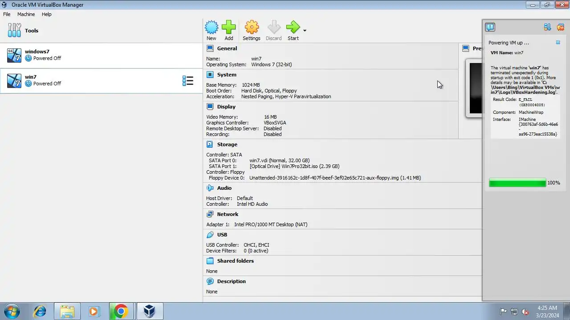Open Windows Explorer folder on taskbar
The height and width of the screenshot is (320, 570).
tap(67, 311)
